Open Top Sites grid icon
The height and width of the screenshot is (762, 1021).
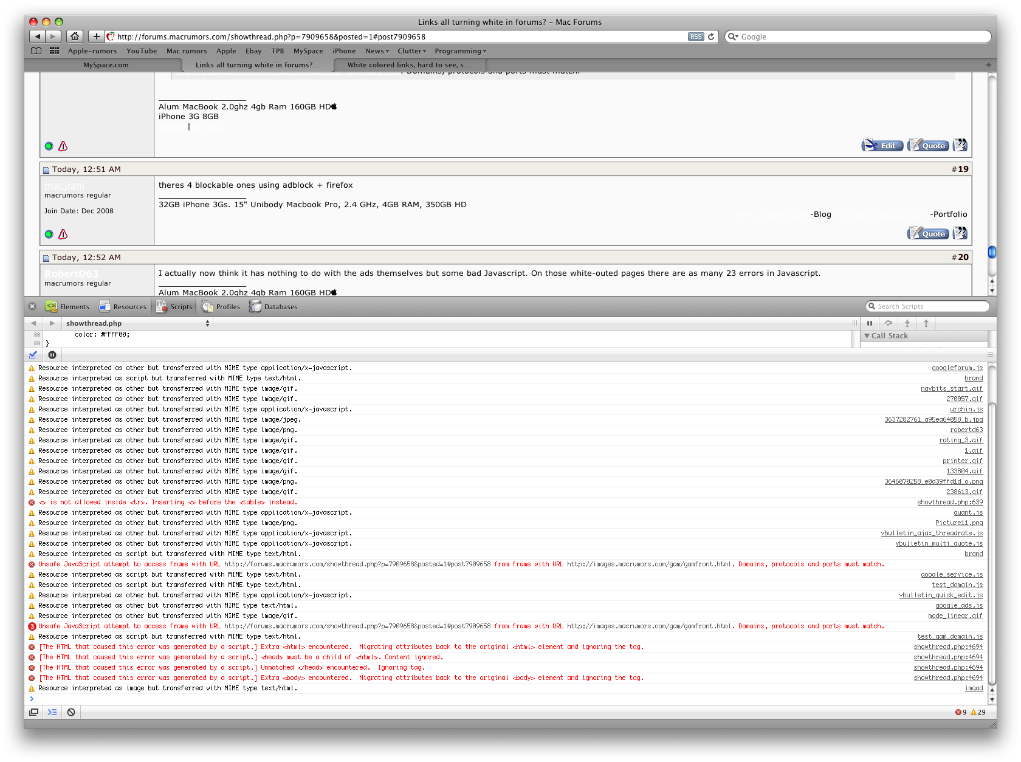54,51
